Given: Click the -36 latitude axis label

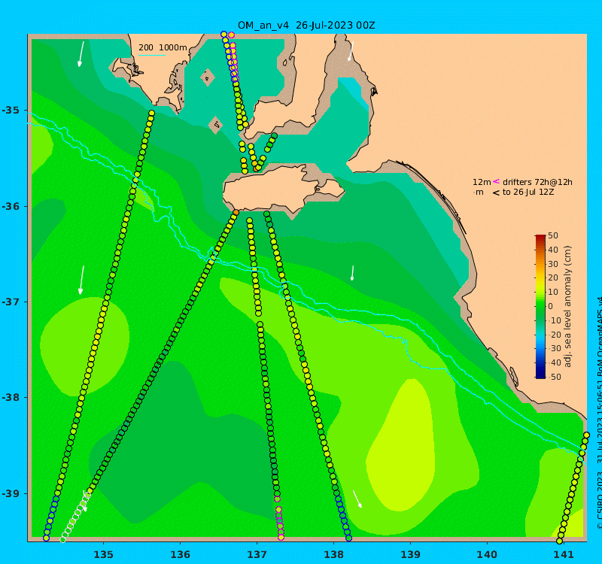Looking at the screenshot, I should point(11,206).
